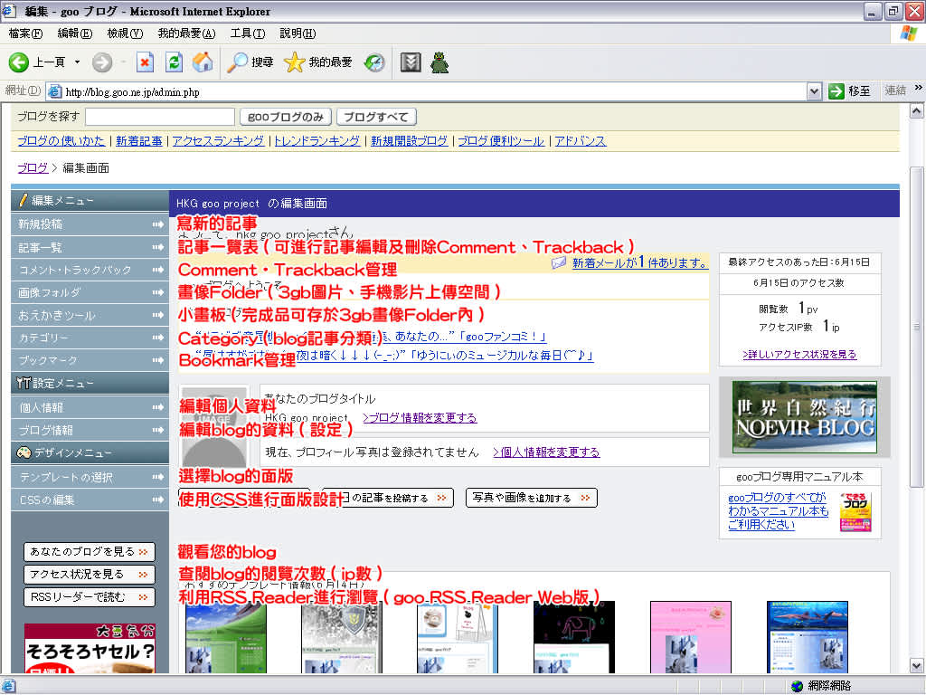
Task: Click the NOEVIR BLOG banner image
Action: click(x=804, y=416)
